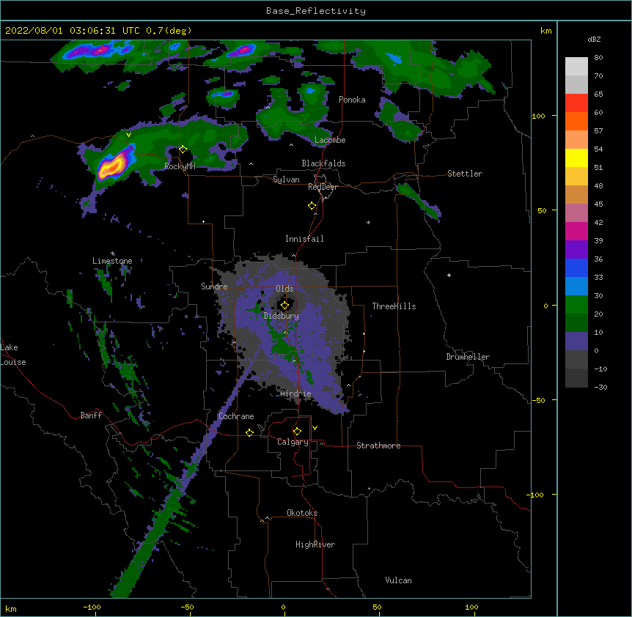Pick the yellow 54-51 dBZ legend swatch
Image resolution: width=632 pixels, height=617 pixels.
[576, 158]
